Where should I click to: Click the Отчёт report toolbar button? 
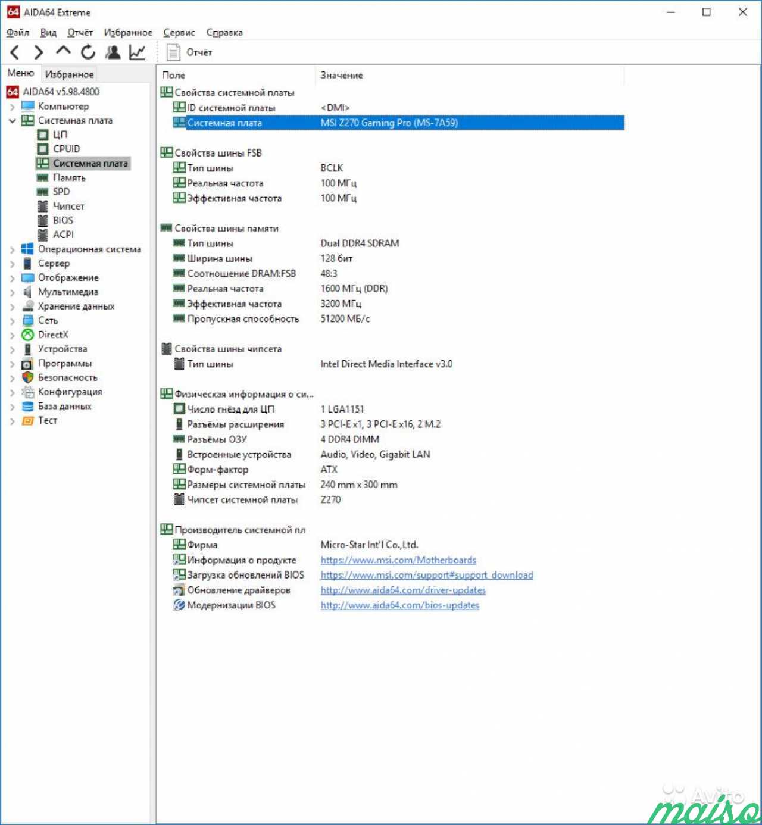pyautogui.click(x=189, y=52)
